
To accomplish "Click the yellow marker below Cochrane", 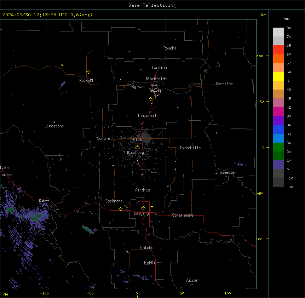I will (120, 209).
